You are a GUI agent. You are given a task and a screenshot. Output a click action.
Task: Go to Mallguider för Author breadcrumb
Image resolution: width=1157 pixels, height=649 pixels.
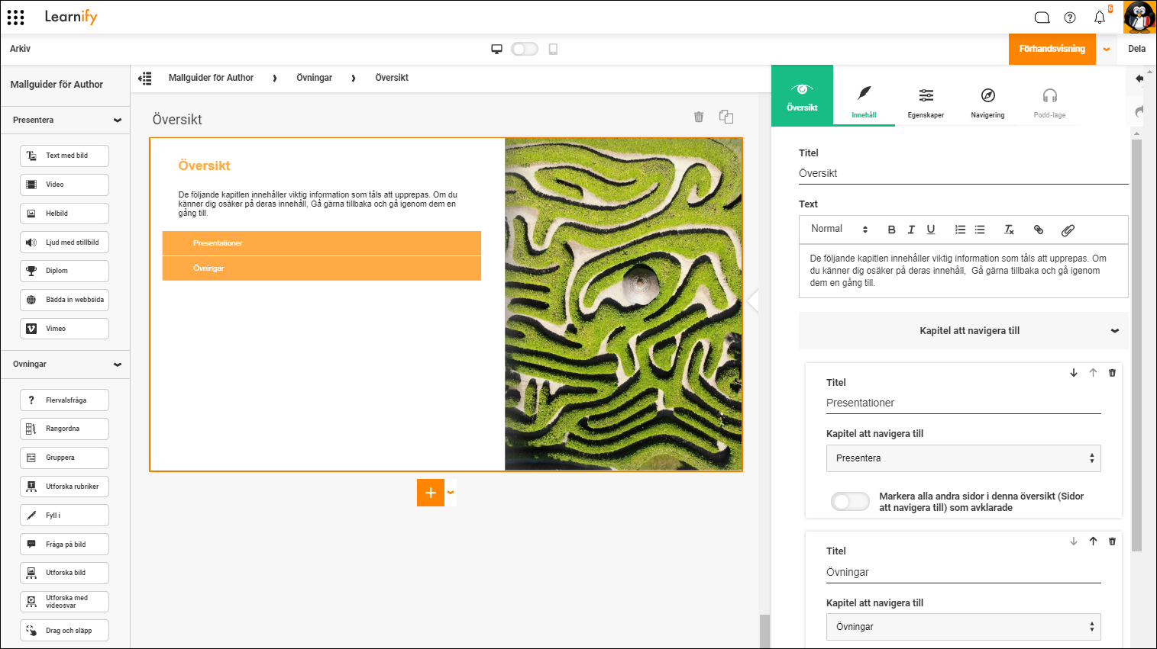tap(211, 78)
